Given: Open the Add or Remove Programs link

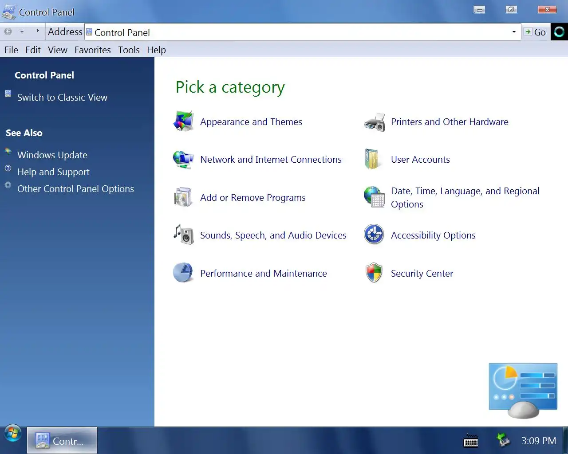Looking at the screenshot, I should coord(253,198).
